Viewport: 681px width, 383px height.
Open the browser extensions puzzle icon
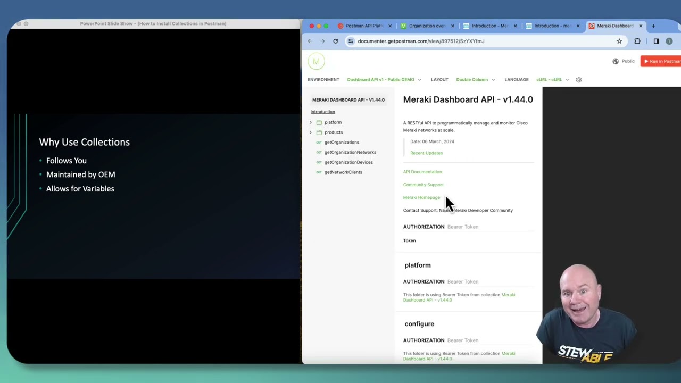(x=637, y=41)
